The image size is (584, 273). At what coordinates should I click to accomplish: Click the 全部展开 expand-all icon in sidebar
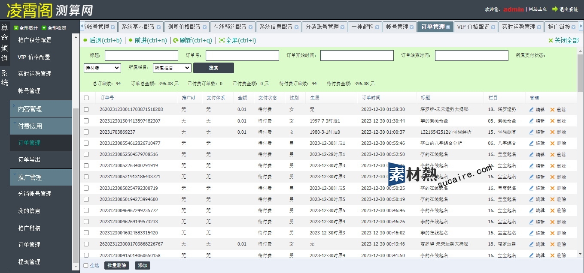pos(16,28)
